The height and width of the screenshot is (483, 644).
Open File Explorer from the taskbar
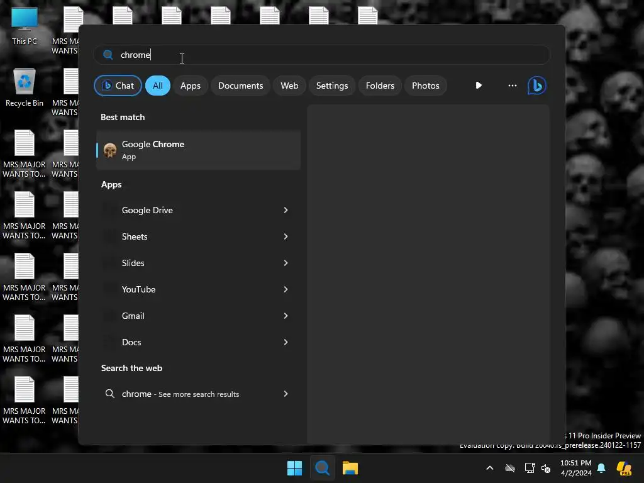tap(350, 468)
